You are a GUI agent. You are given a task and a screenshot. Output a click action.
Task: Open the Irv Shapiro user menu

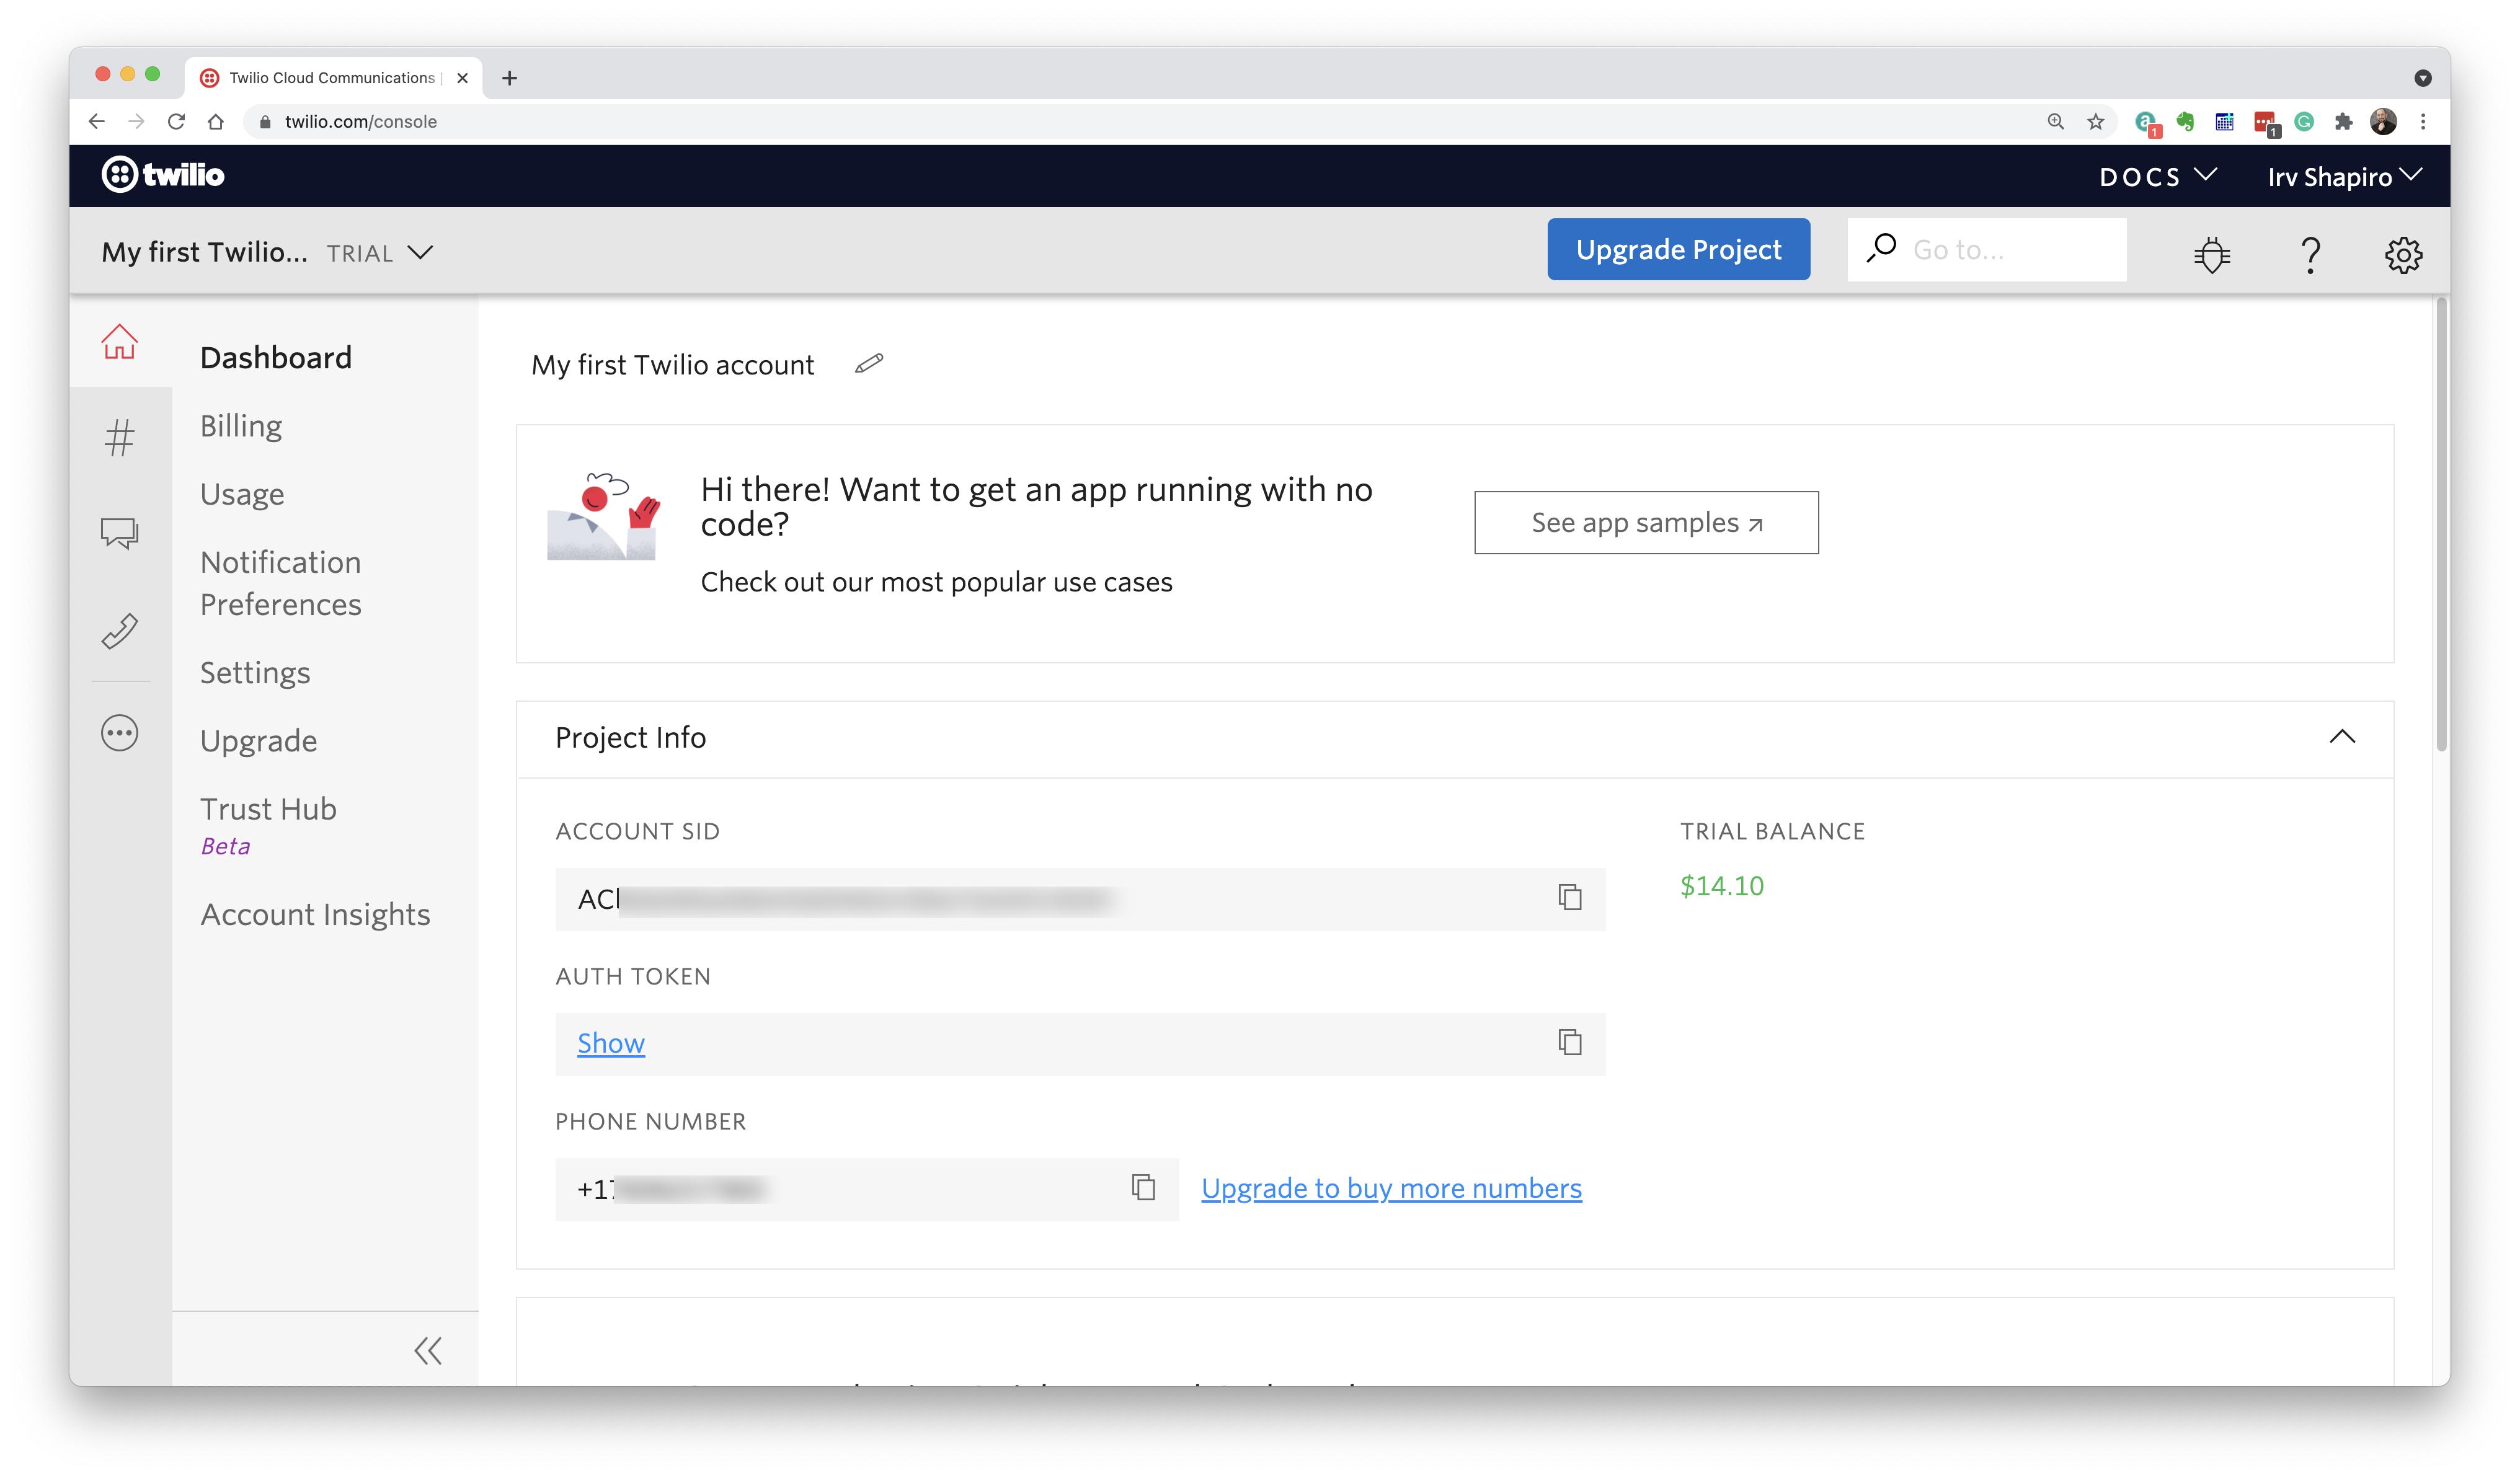(x=2344, y=176)
